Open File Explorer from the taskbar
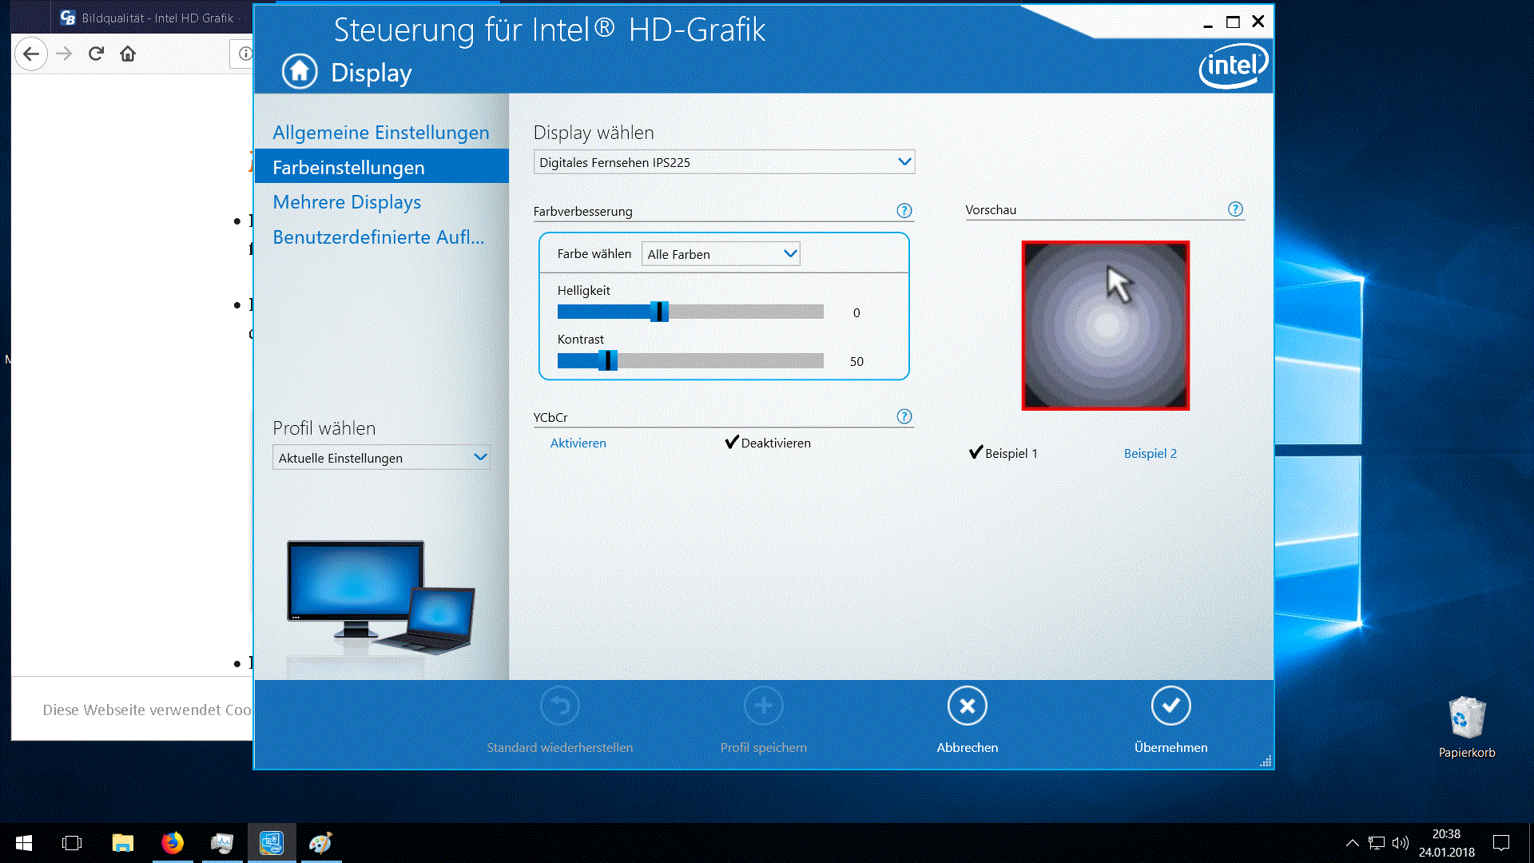 tap(122, 843)
